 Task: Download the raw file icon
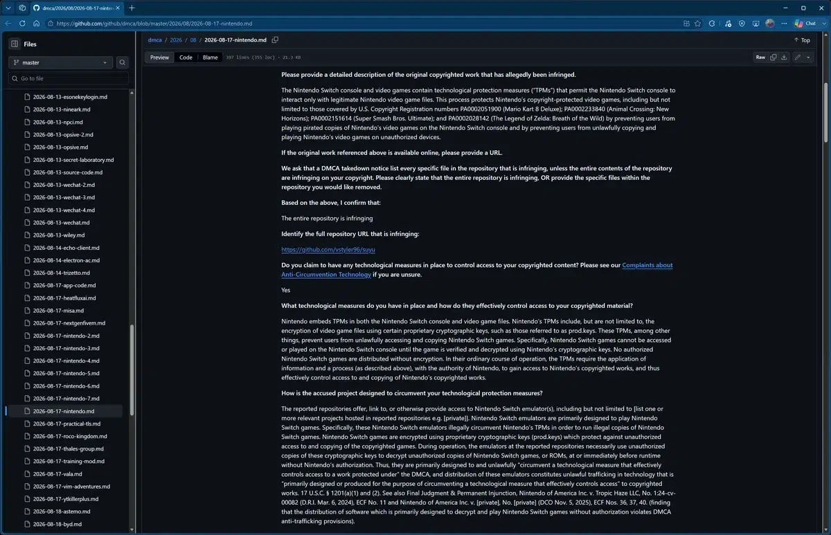784,57
